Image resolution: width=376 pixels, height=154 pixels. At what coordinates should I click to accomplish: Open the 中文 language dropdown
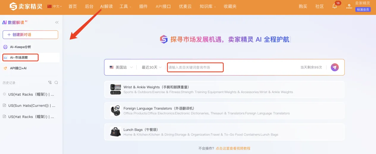(x=55, y=6)
